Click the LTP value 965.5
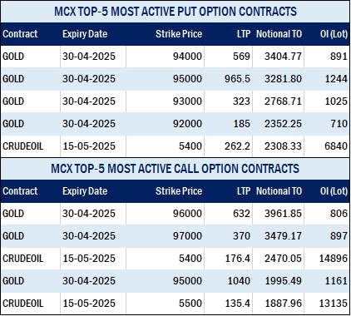This screenshot has height=316, width=351. [237, 79]
